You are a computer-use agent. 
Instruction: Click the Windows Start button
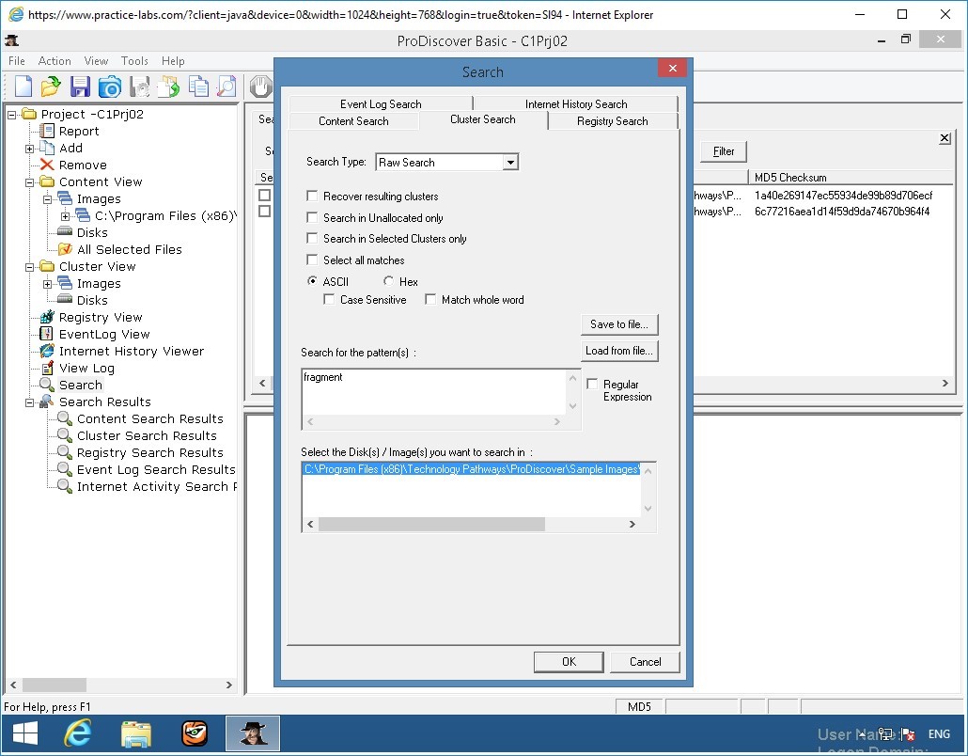[x=25, y=733]
